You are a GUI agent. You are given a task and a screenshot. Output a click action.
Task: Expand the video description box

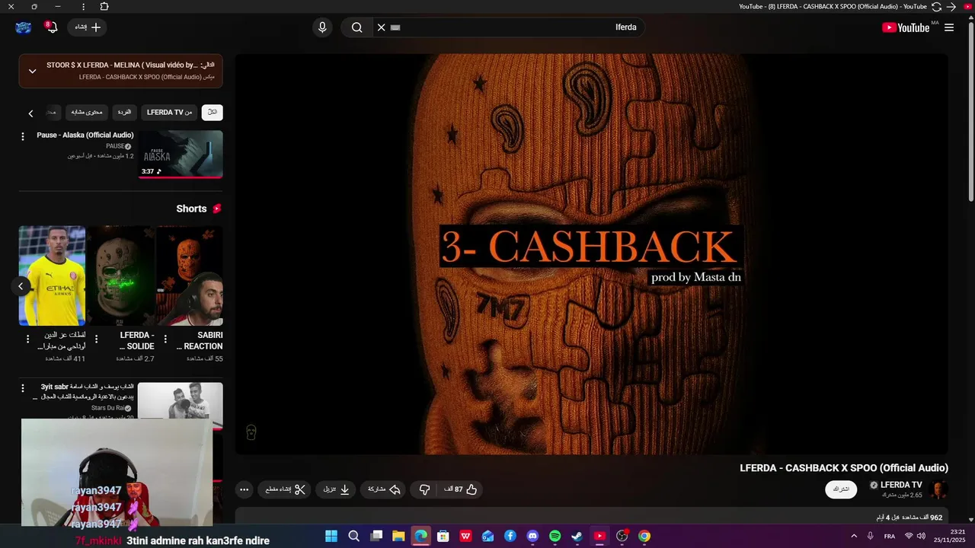(591, 516)
